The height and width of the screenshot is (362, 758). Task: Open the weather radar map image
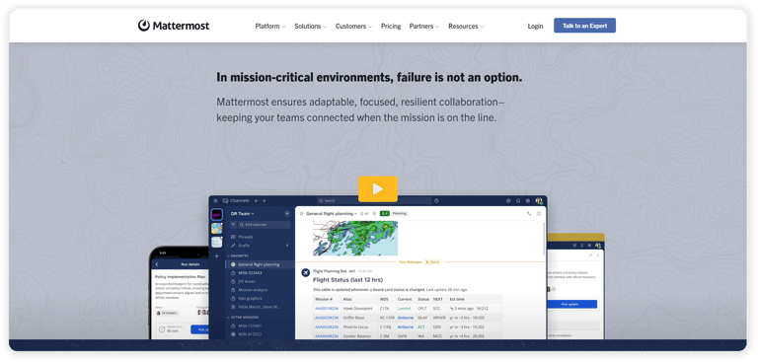tap(355, 239)
